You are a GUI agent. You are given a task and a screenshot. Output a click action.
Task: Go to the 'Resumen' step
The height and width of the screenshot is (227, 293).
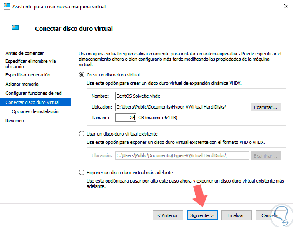pyautogui.click(x=15, y=121)
